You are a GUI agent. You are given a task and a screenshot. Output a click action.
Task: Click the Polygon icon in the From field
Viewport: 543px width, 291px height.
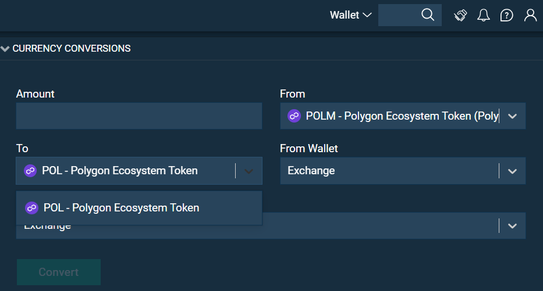(294, 116)
